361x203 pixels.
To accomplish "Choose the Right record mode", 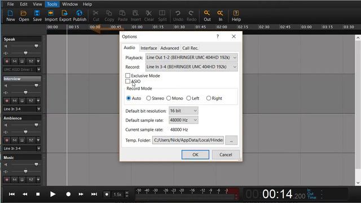I will 209,98.
